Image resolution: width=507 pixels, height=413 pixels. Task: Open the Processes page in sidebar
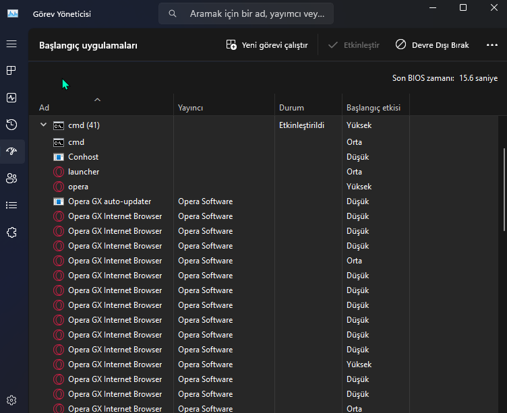[x=11, y=71]
